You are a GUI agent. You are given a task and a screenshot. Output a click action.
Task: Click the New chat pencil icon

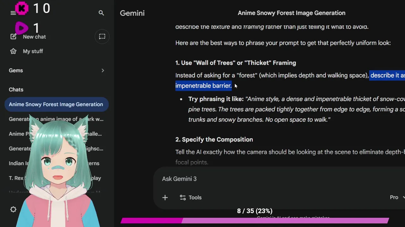[13, 37]
